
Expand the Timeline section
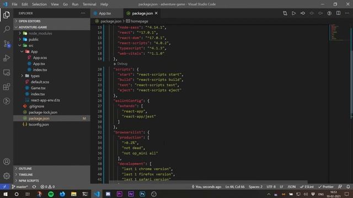coord(52,175)
